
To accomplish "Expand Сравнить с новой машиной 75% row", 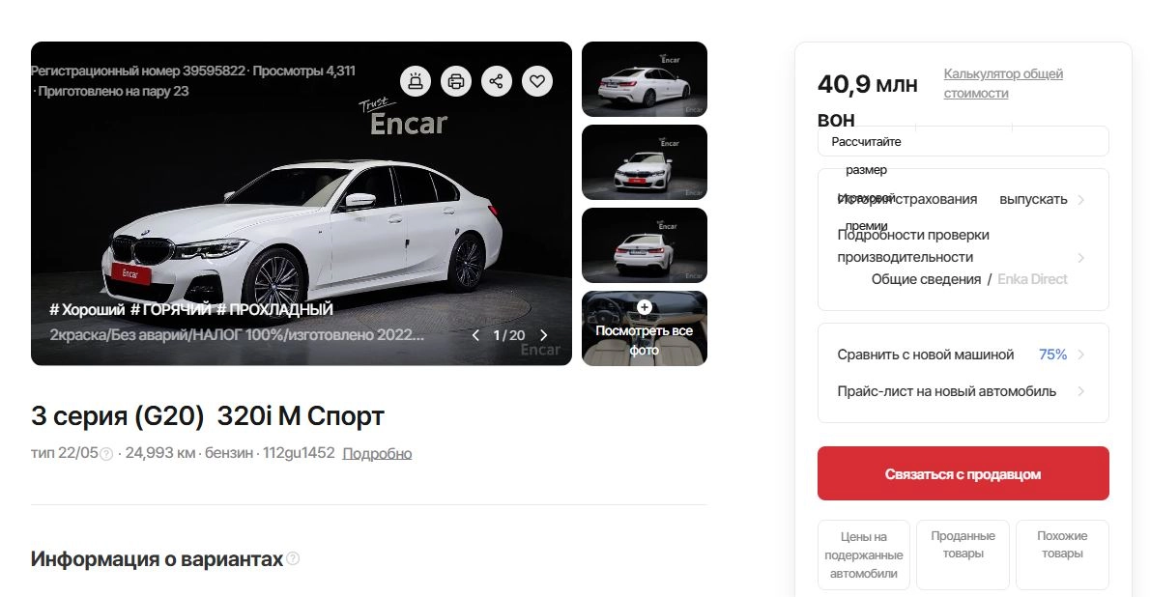I will click(963, 355).
